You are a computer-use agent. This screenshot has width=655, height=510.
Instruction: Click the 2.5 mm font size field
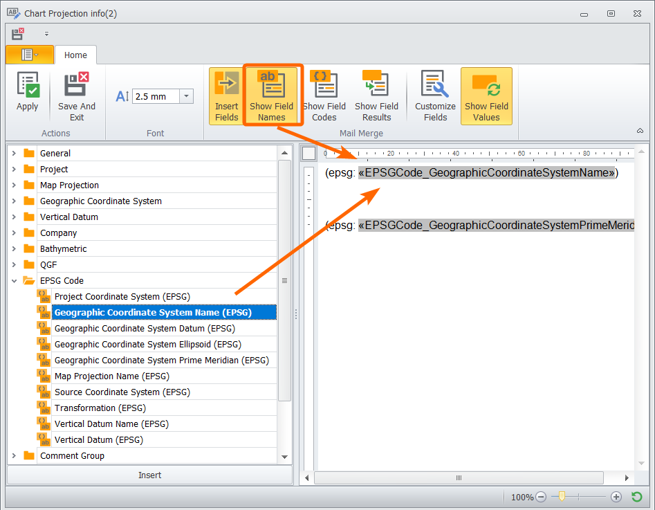pyautogui.click(x=156, y=97)
